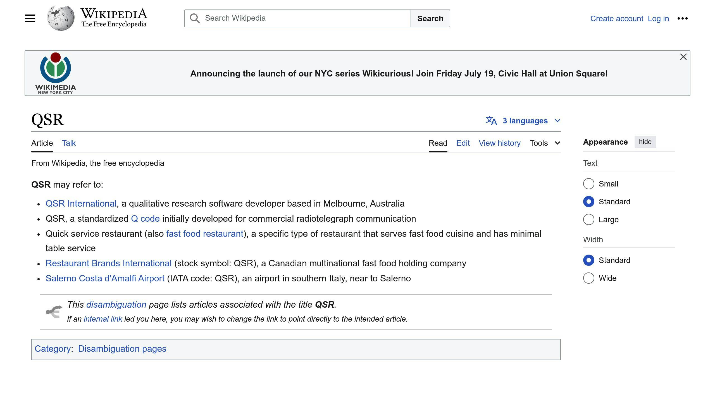Image resolution: width=715 pixels, height=402 pixels.
Task: Click the Category link
Action: pos(53,349)
